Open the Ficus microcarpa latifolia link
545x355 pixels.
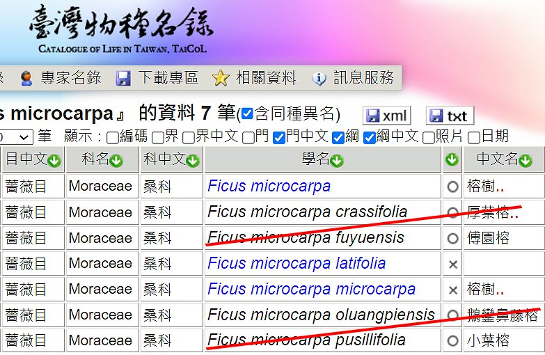pyautogui.click(x=297, y=263)
